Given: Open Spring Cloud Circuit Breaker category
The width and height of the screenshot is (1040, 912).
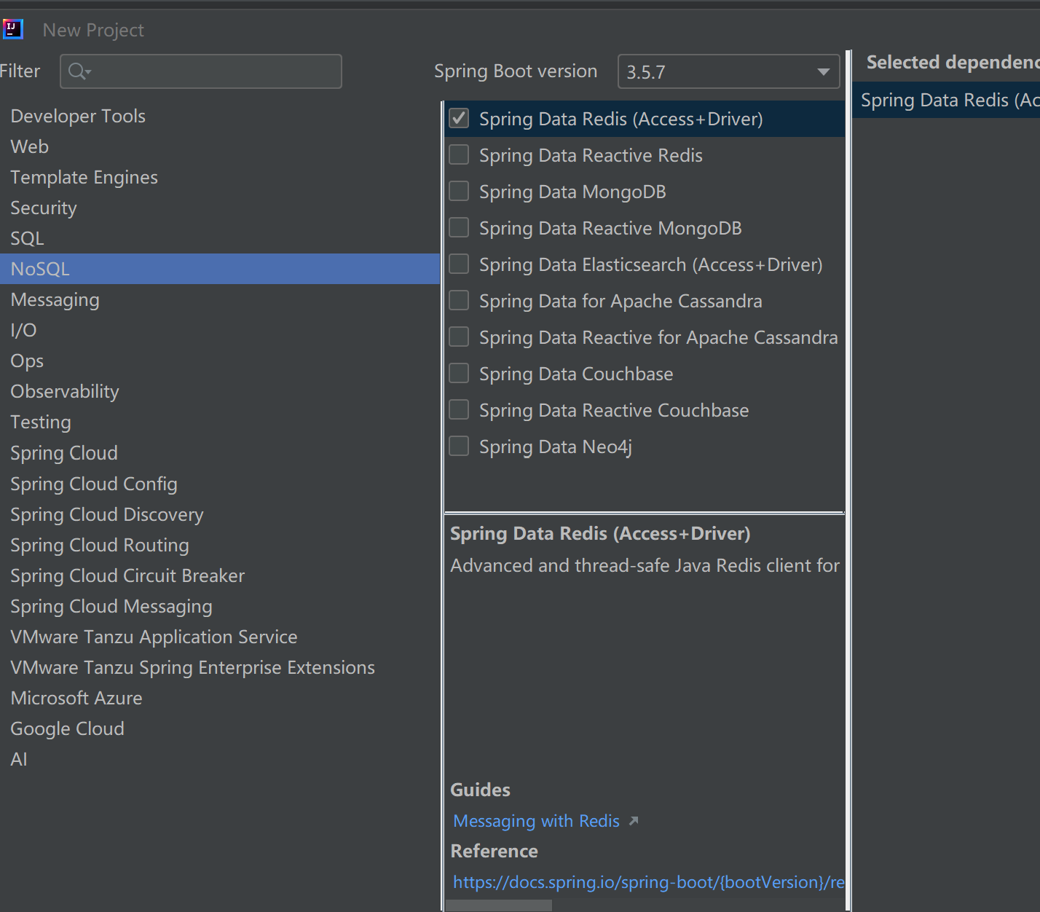Looking at the screenshot, I should [220, 575].
